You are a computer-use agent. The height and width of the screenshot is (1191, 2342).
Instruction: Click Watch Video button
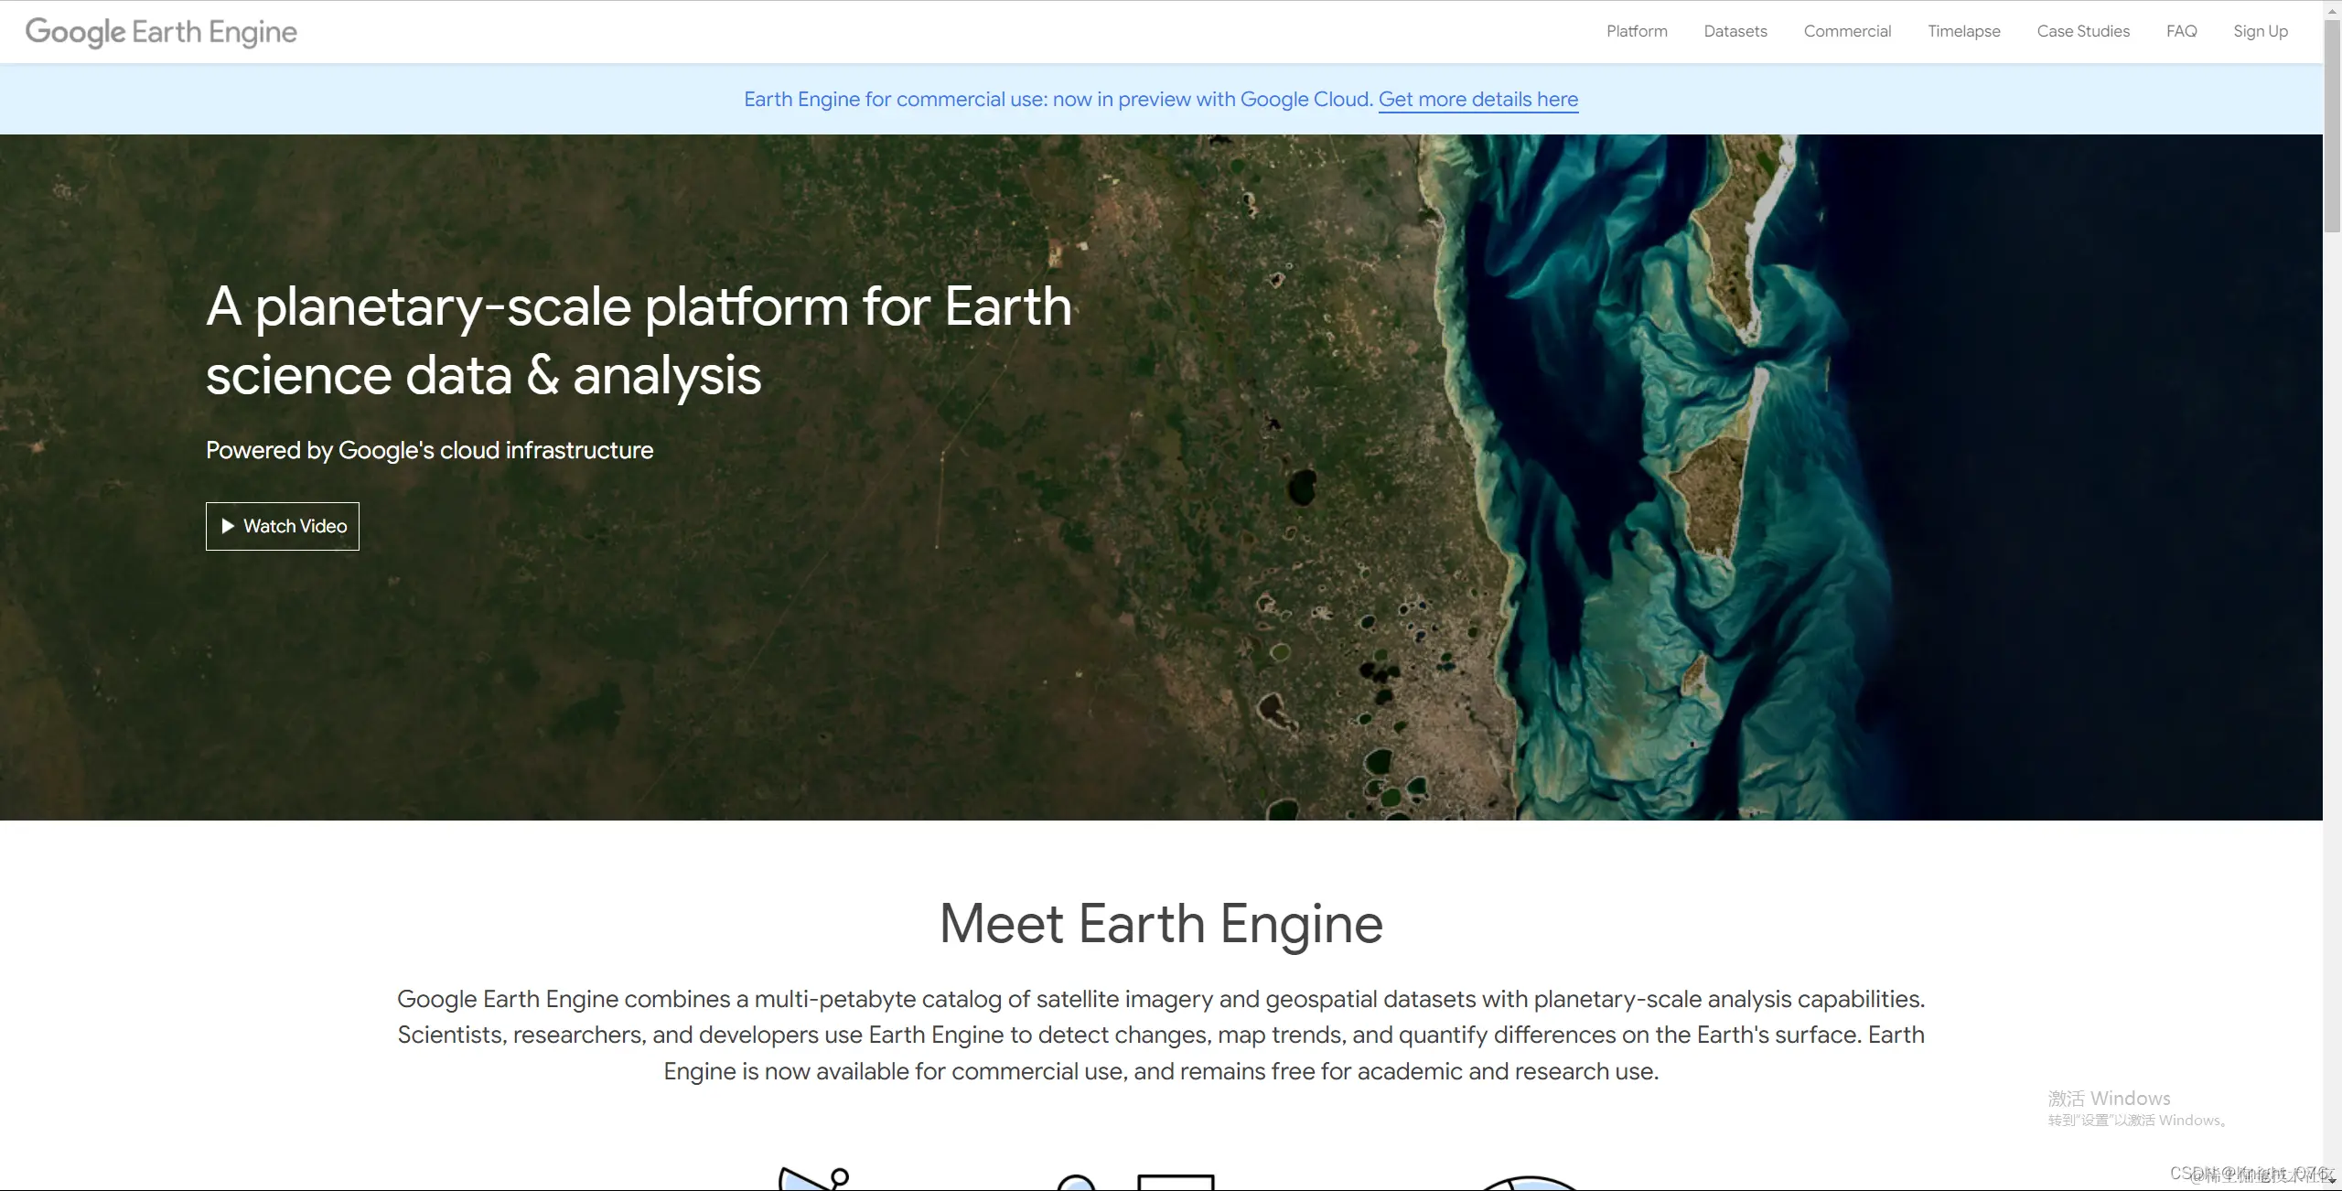282,526
